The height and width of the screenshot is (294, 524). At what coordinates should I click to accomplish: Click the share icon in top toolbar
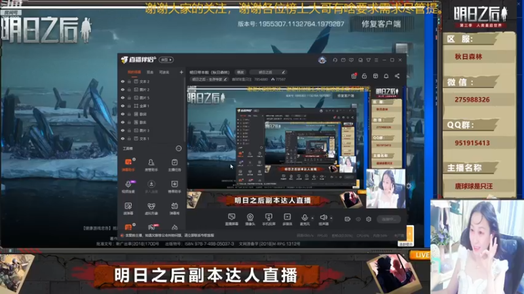pyautogui.click(x=397, y=76)
